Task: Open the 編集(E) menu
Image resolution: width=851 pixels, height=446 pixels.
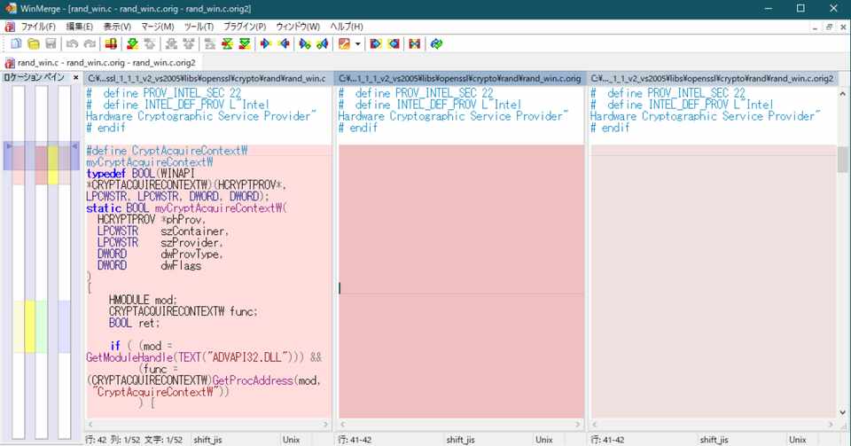Action: pos(79,27)
